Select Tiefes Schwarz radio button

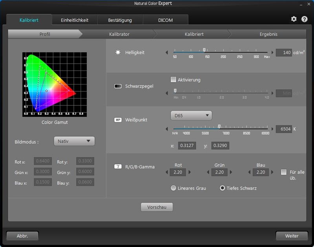click(222, 188)
